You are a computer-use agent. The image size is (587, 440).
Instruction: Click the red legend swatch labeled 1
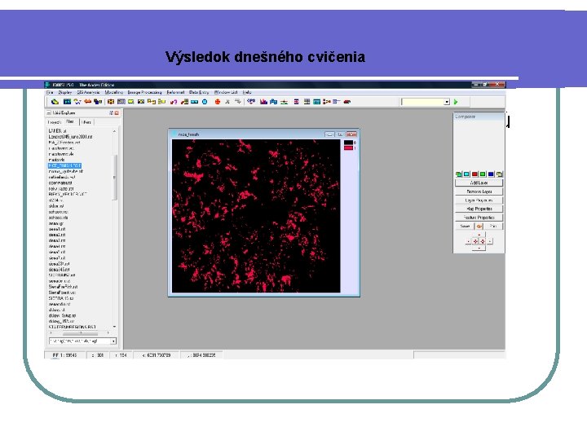tap(348, 148)
